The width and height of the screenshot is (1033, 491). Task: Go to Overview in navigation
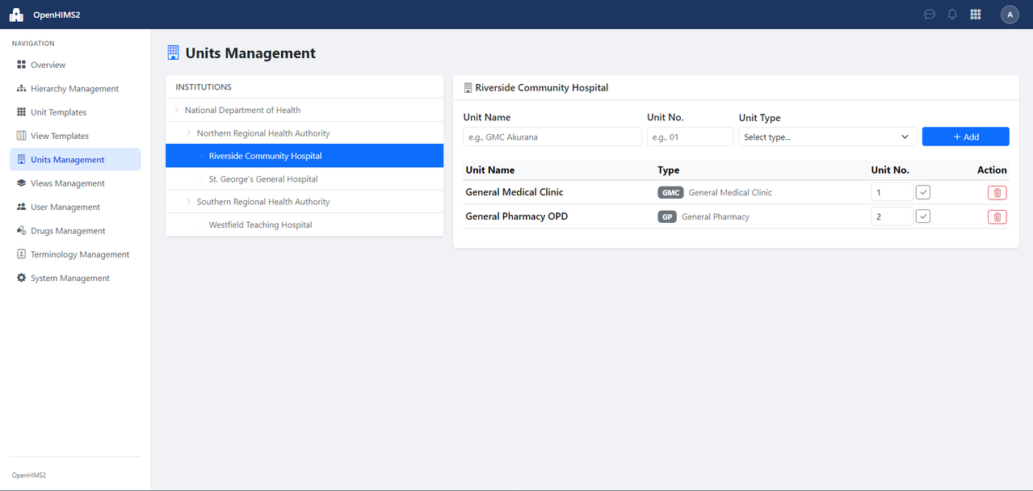(x=75, y=65)
